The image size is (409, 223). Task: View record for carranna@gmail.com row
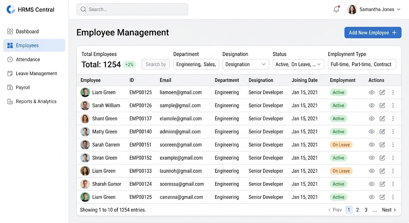pyautogui.click(x=371, y=197)
